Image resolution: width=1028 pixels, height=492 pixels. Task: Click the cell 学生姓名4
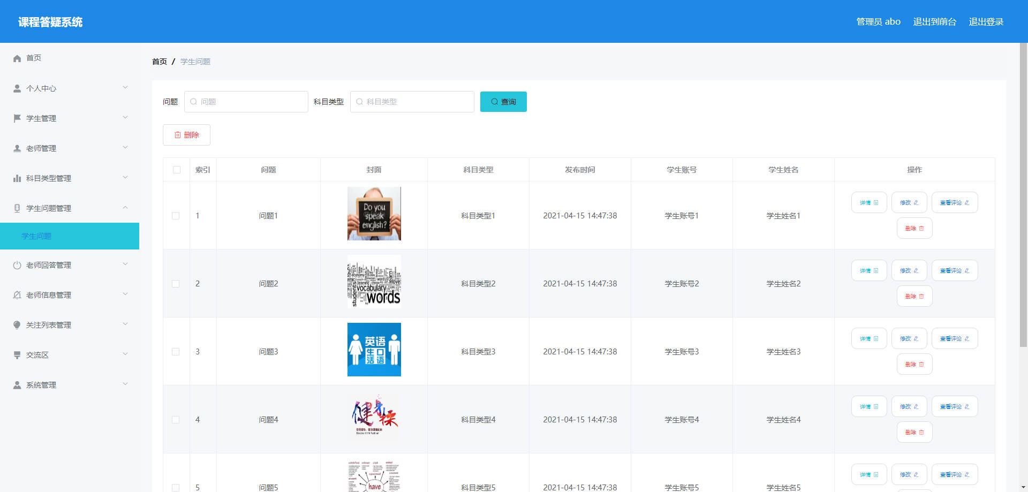[783, 420]
